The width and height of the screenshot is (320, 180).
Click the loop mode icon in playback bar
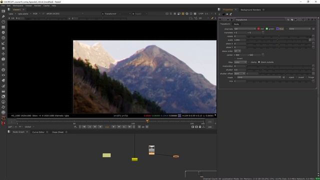(75, 127)
